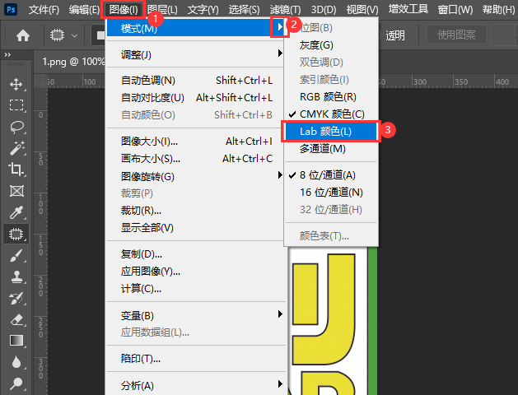
Task: Expand the 变量(B) submenu
Action: pos(195,315)
